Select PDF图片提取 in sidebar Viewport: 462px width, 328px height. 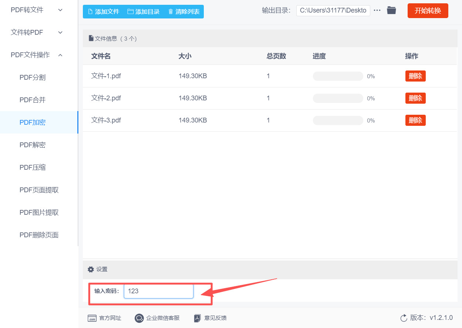[x=39, y=213]
